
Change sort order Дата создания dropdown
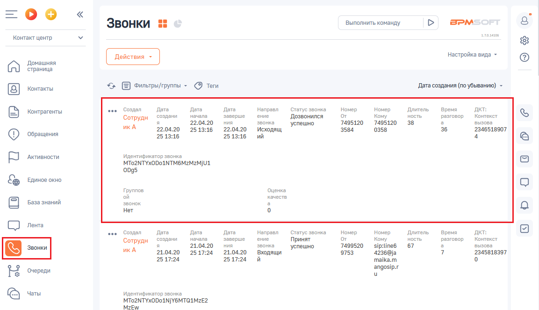pos(460,86)
